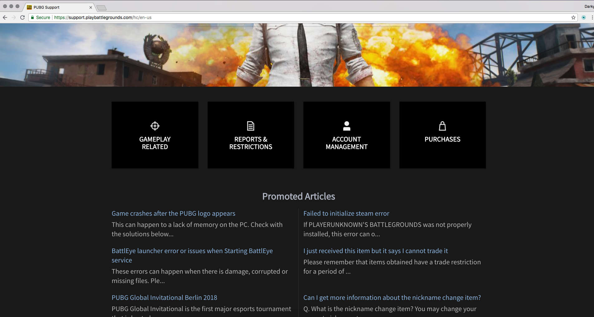Click the browser forward arrow

point(14,17)
